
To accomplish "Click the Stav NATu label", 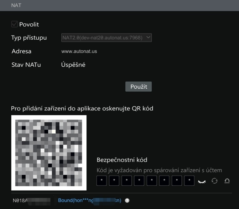I will click(26, 65).
